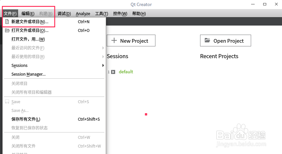Open the default session link
Screen dimensions: 282x154
126,72
